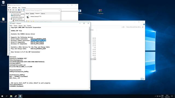Expand the Explorer ribbon chevron
Image resolution: width=175 pixels, height=98 pixels.
(142, 24)
